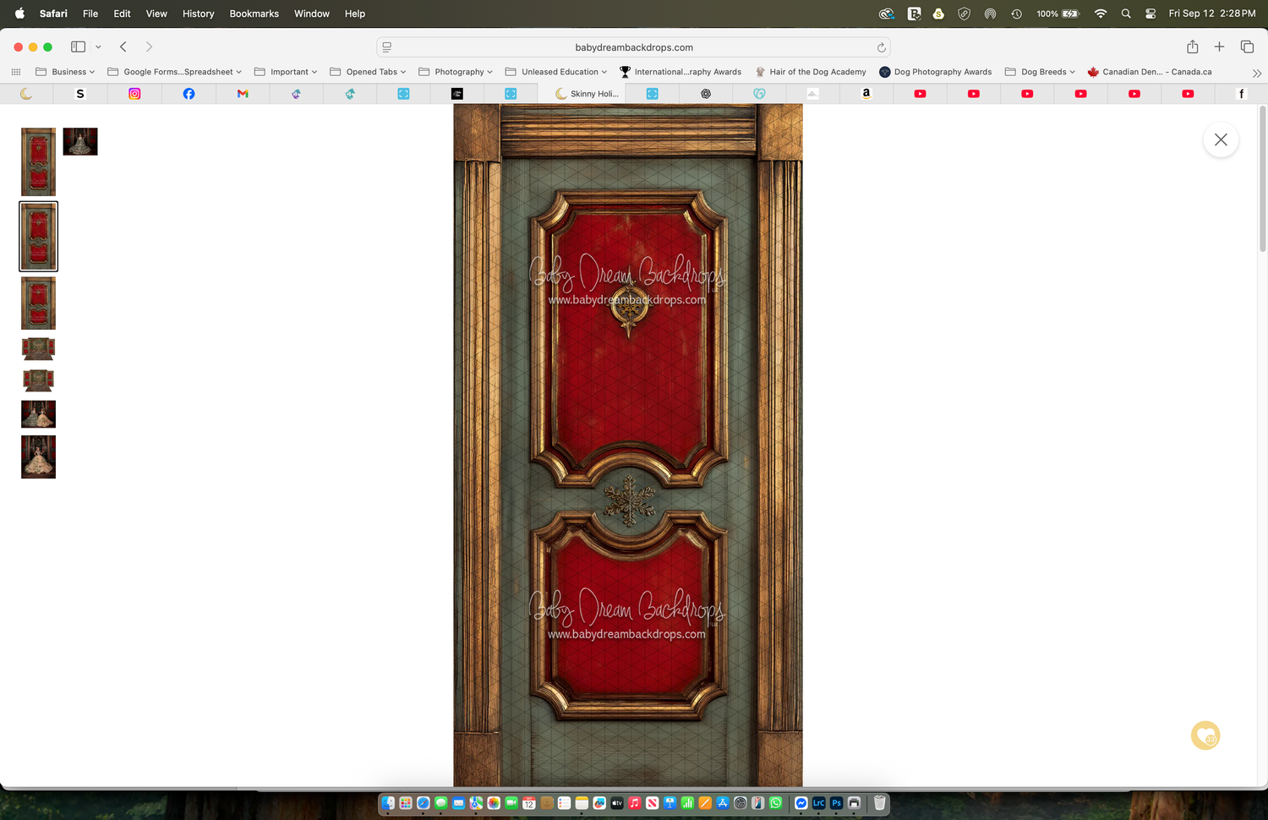The width and height of the screenshot is (1268, 820).
Task: Expand the Important bookmarks folder
Action: point(286,72)
